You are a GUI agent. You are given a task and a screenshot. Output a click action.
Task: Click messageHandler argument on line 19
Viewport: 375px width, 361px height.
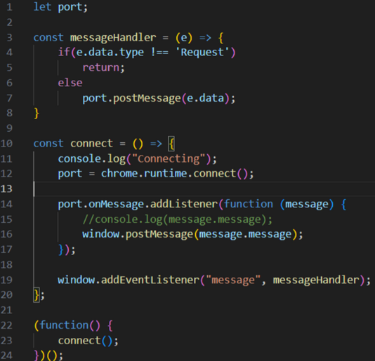(316, 280)
